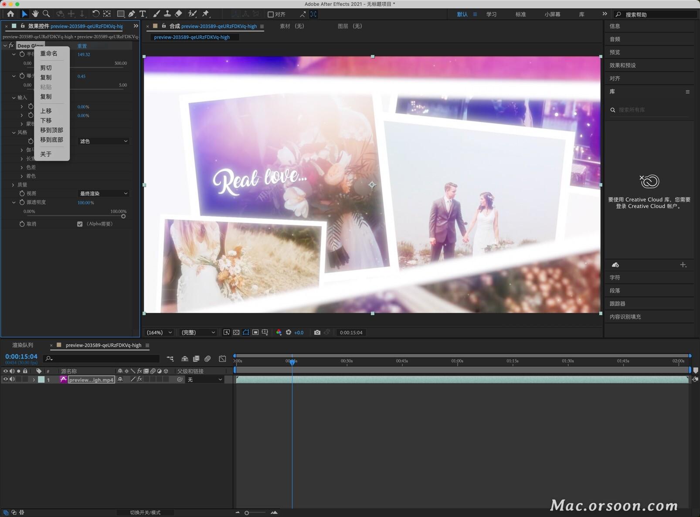Viewport: 700px width, 517px height.
Task: Take a snapshot with camera icon
Action: coord(317,333)
